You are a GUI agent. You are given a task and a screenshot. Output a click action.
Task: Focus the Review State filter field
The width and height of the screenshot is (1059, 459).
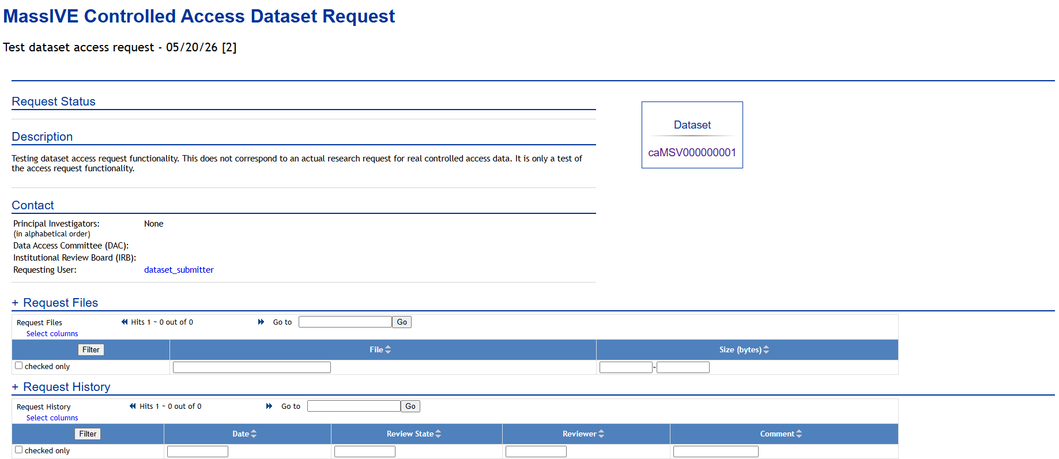coord(365,452)
